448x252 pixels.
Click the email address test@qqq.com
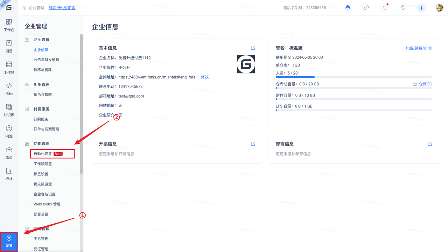tap(131, 96)
